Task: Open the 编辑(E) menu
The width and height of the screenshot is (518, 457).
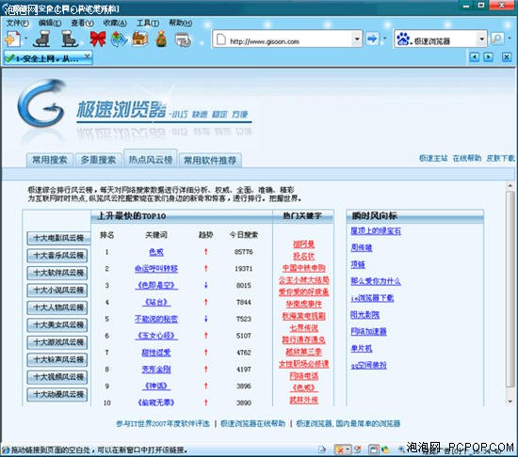Action: point(50,23)
